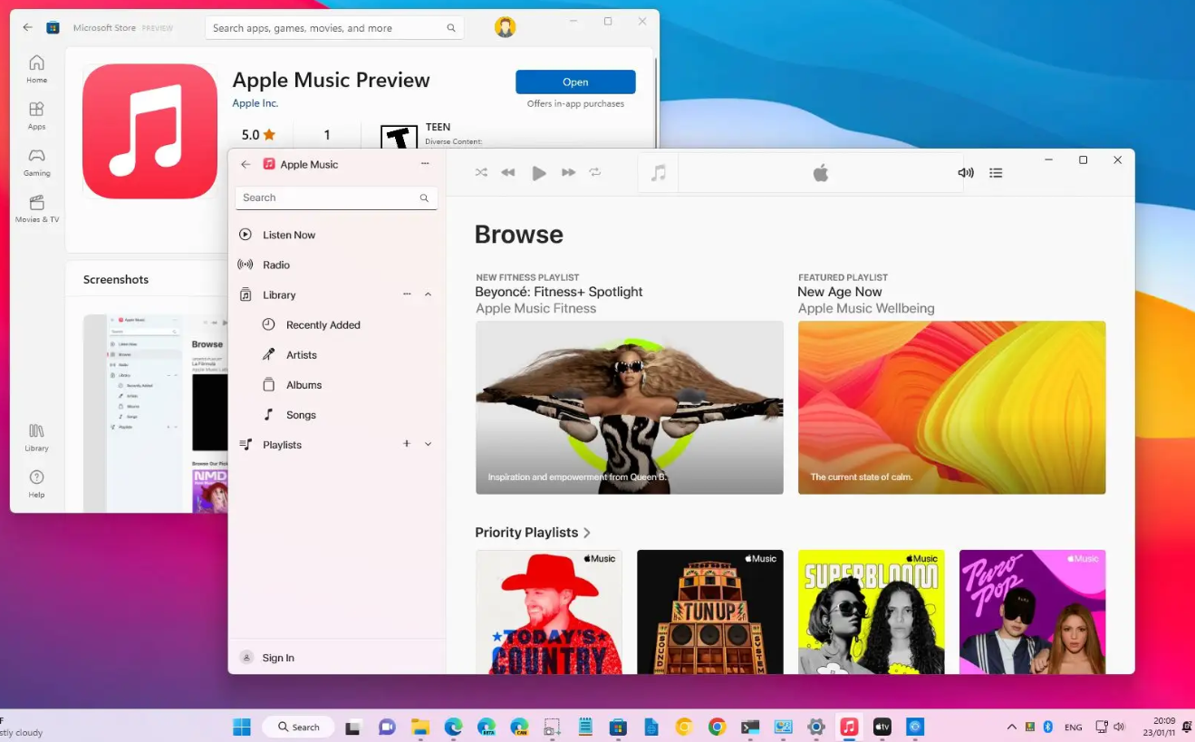Open Apple TV app from taskbar
The width and height of the screenshot is (1195, 742).
click(882, 727)
